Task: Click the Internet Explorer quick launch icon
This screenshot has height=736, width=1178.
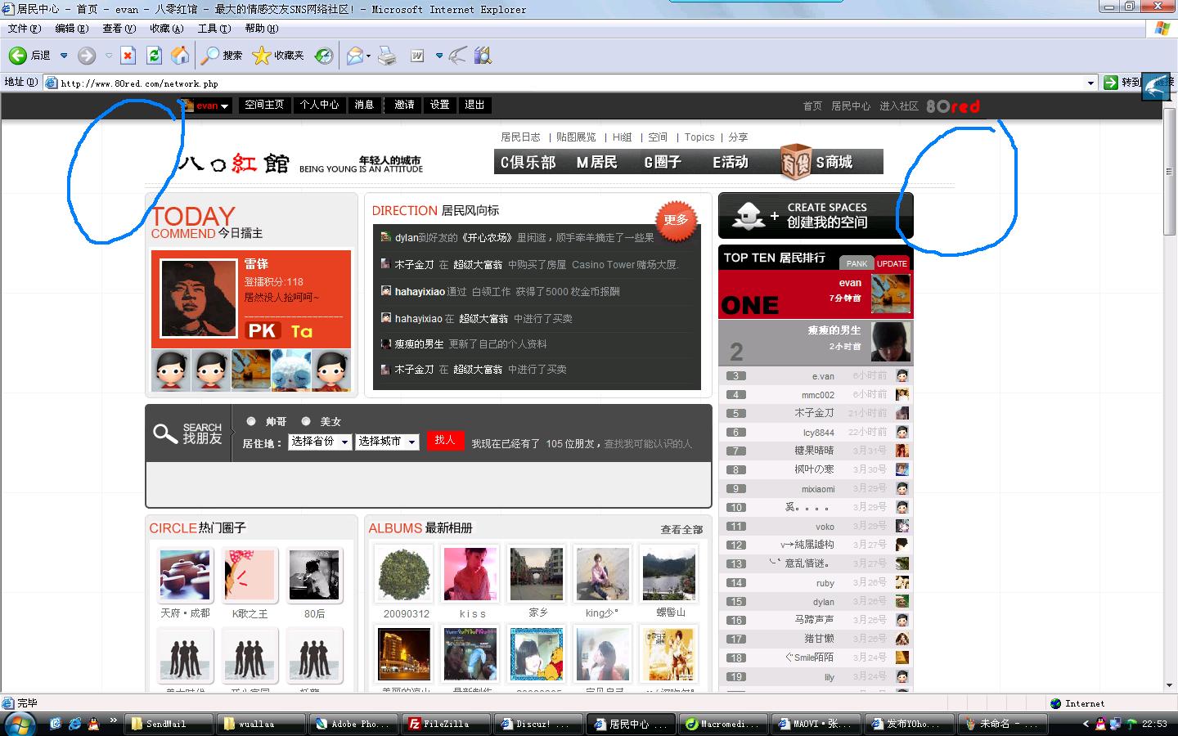Action: point(75,724)
